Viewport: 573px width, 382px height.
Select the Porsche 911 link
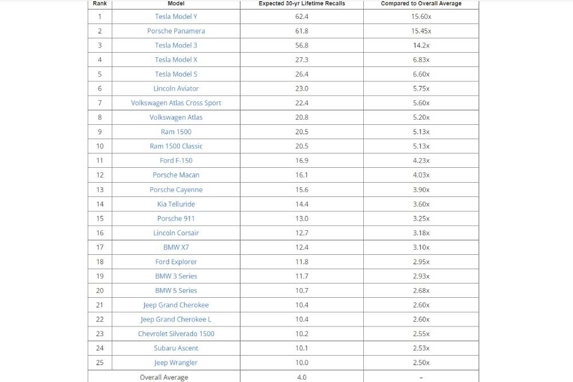point(176,218)
